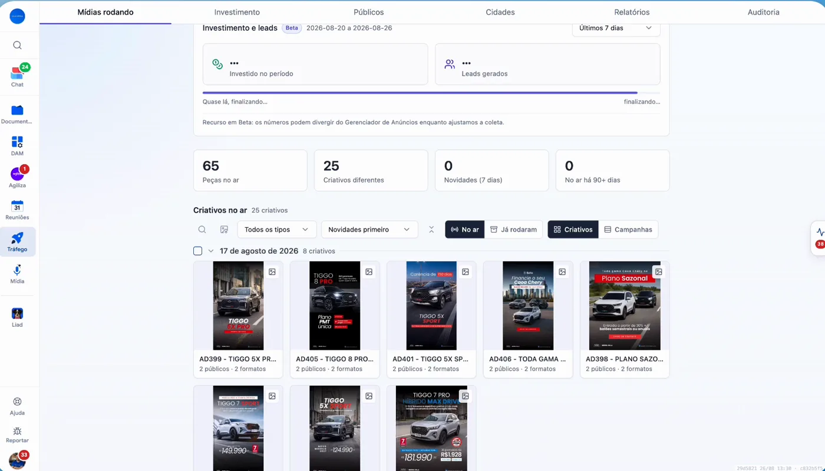
Task: Click the No ar há 90+ dias stat
Action: (x=612, y=170)
